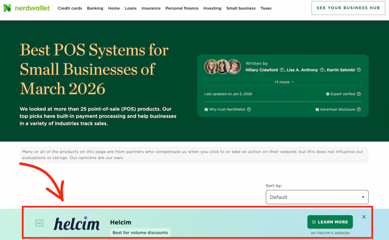The image size is (389, 240).
Task: Open the Credit cards menu
Action: pos(70,8)
